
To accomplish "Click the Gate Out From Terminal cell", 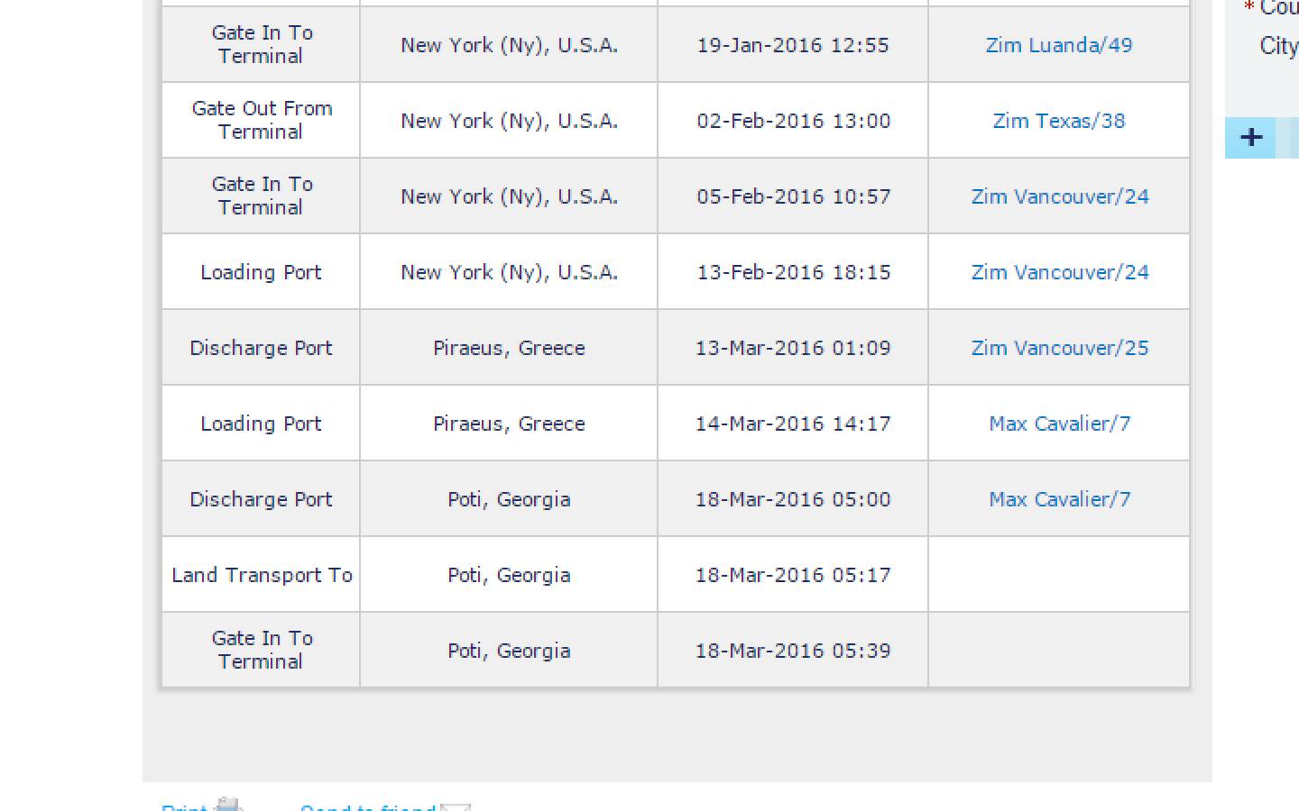I will click(262, 120).
